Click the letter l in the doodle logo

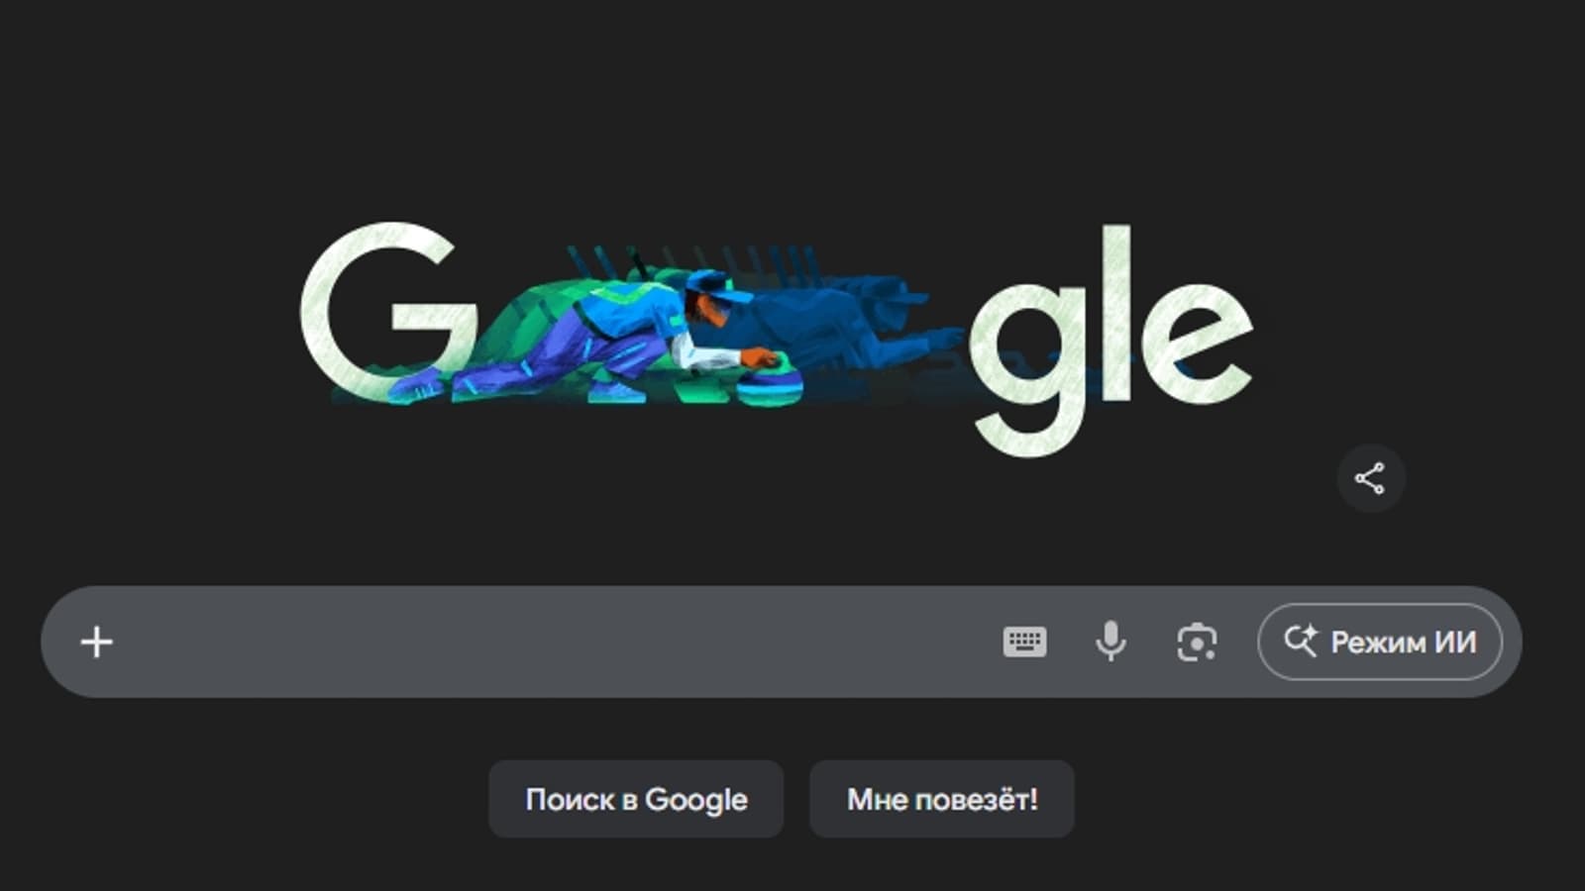1117,312
